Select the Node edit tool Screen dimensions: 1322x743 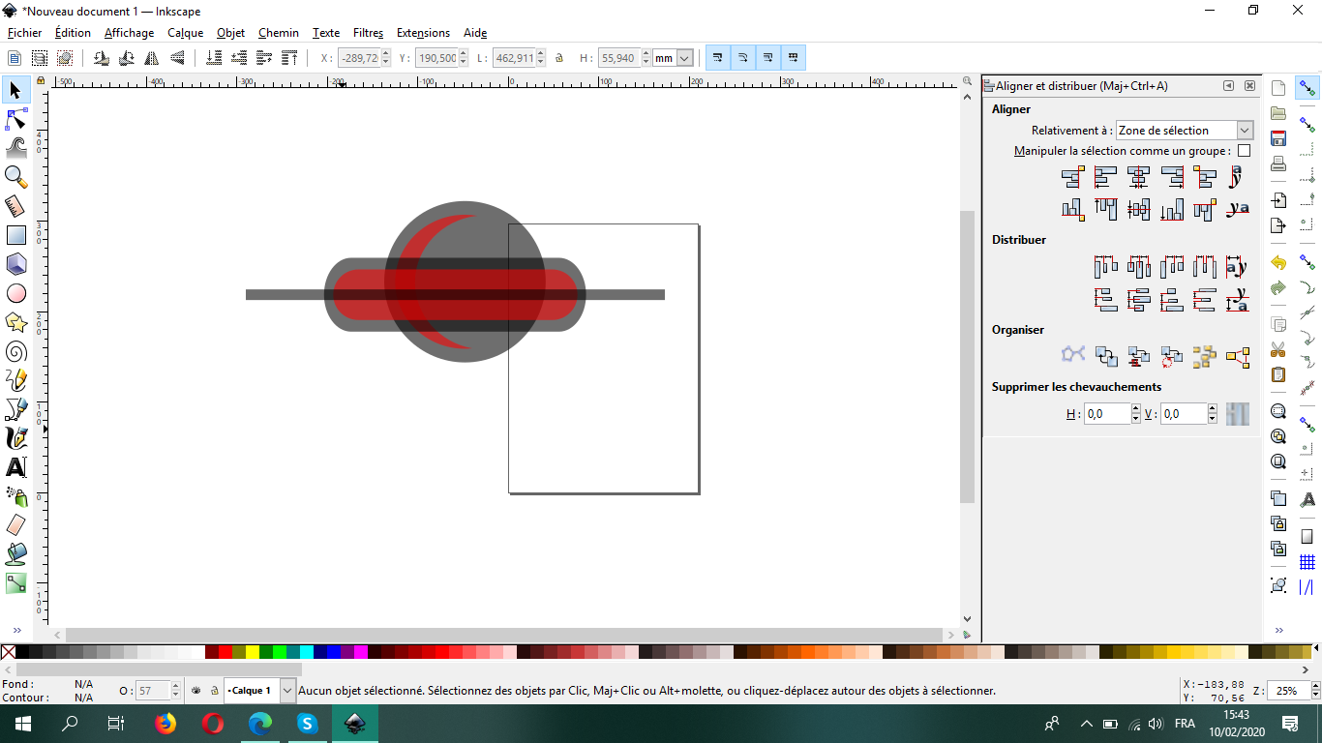click(x=15, y=119)
